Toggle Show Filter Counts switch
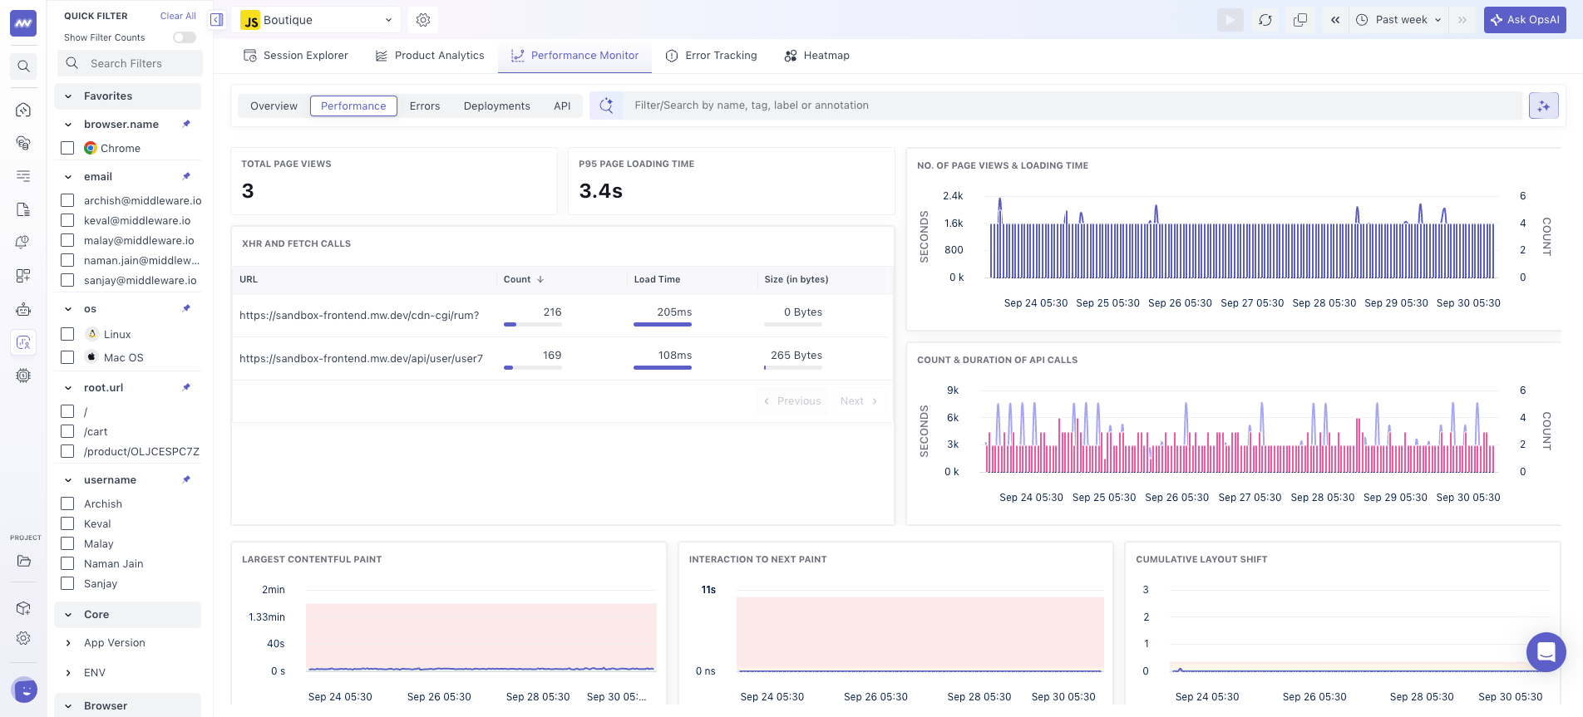 click(x=185, y=37)
